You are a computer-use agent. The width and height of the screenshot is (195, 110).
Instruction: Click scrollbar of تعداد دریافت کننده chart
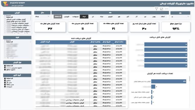tap(190, 79)
